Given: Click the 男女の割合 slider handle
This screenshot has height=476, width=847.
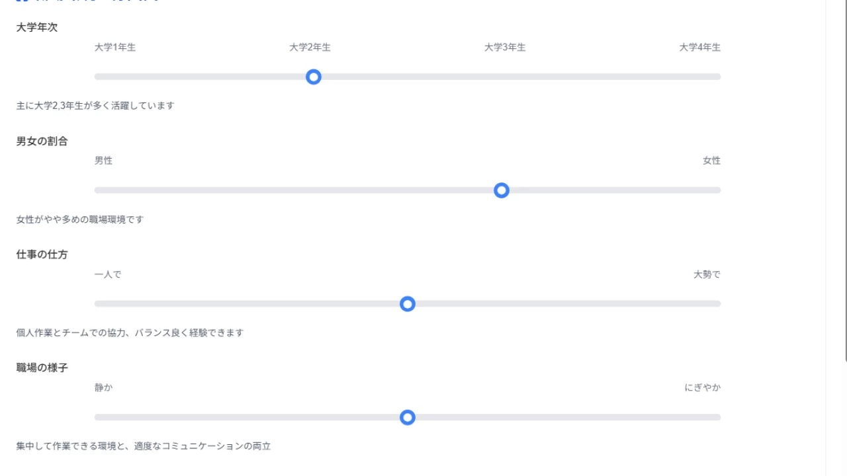Looking at the screenshot, I should (502, 190).
